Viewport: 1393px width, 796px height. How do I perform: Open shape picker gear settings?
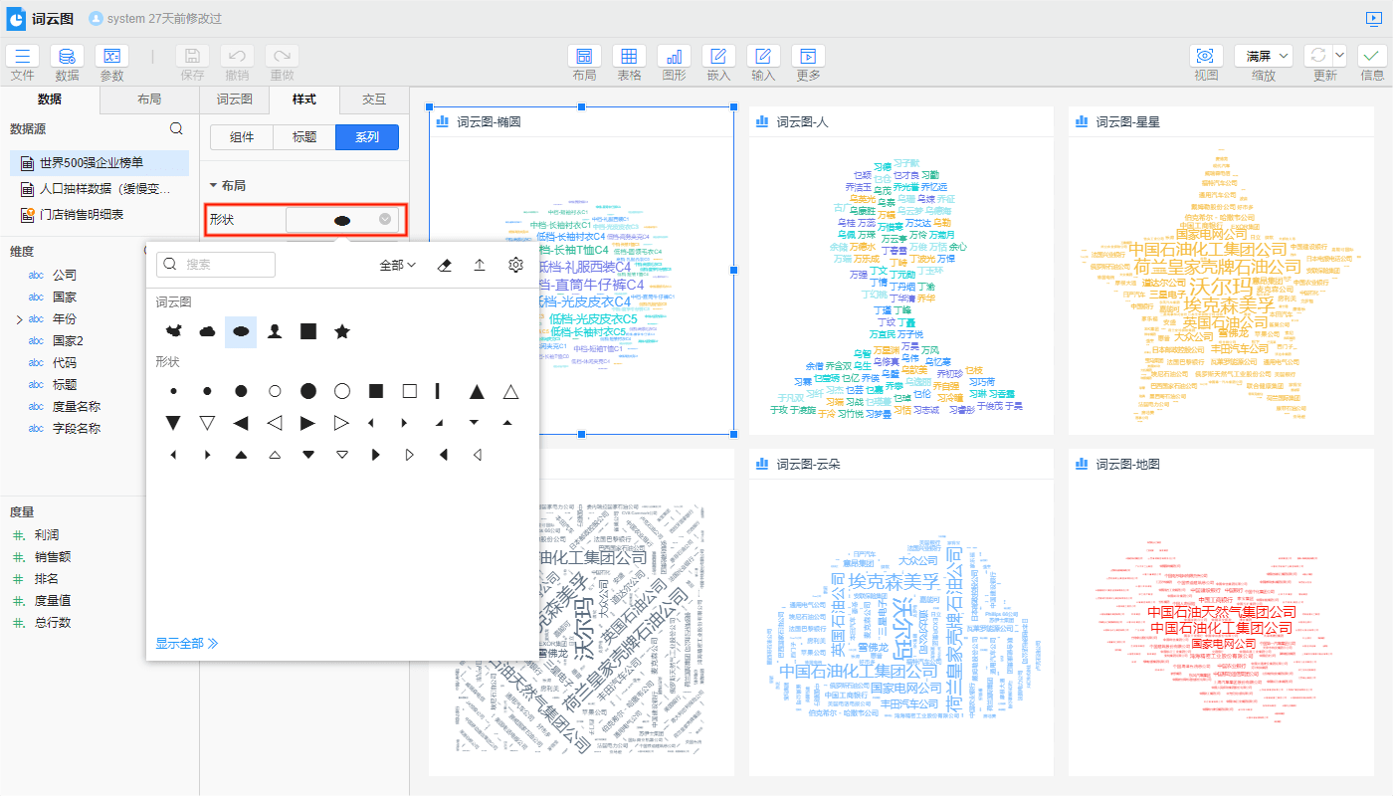coord(515,265)
